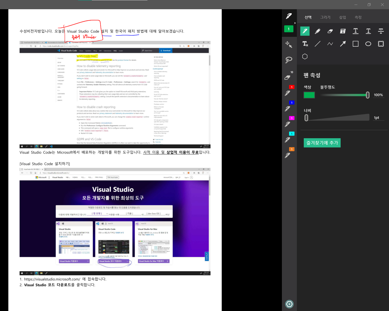Click the 즐겨찾기에 추가 button
This screenshot has height=311, width=389.
[x=322, y=143]
